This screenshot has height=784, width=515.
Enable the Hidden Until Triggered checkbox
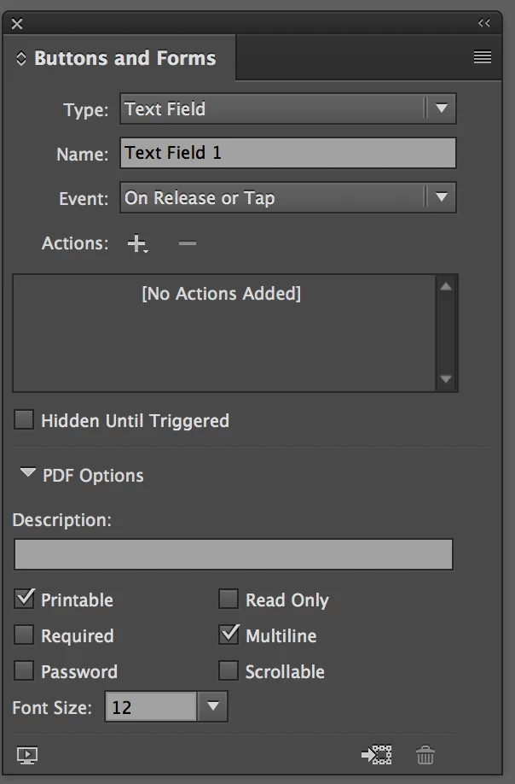pos(24,420)
